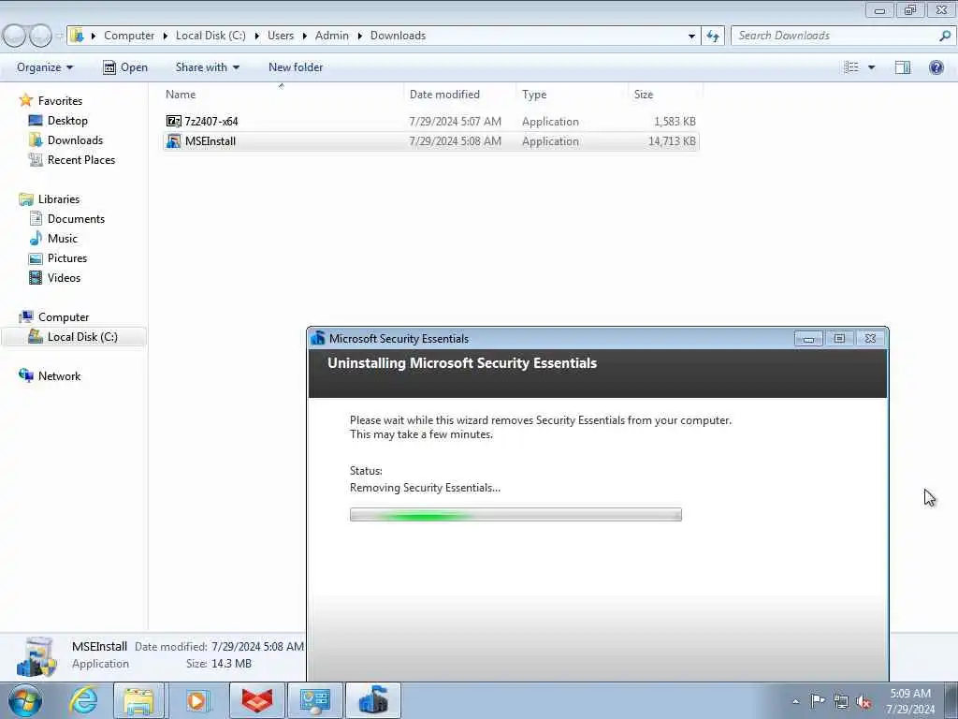Select Favorites in the navigation pane
Viewport: 958px width, 719px height.
pyautogui.click(x=60, y=101)
